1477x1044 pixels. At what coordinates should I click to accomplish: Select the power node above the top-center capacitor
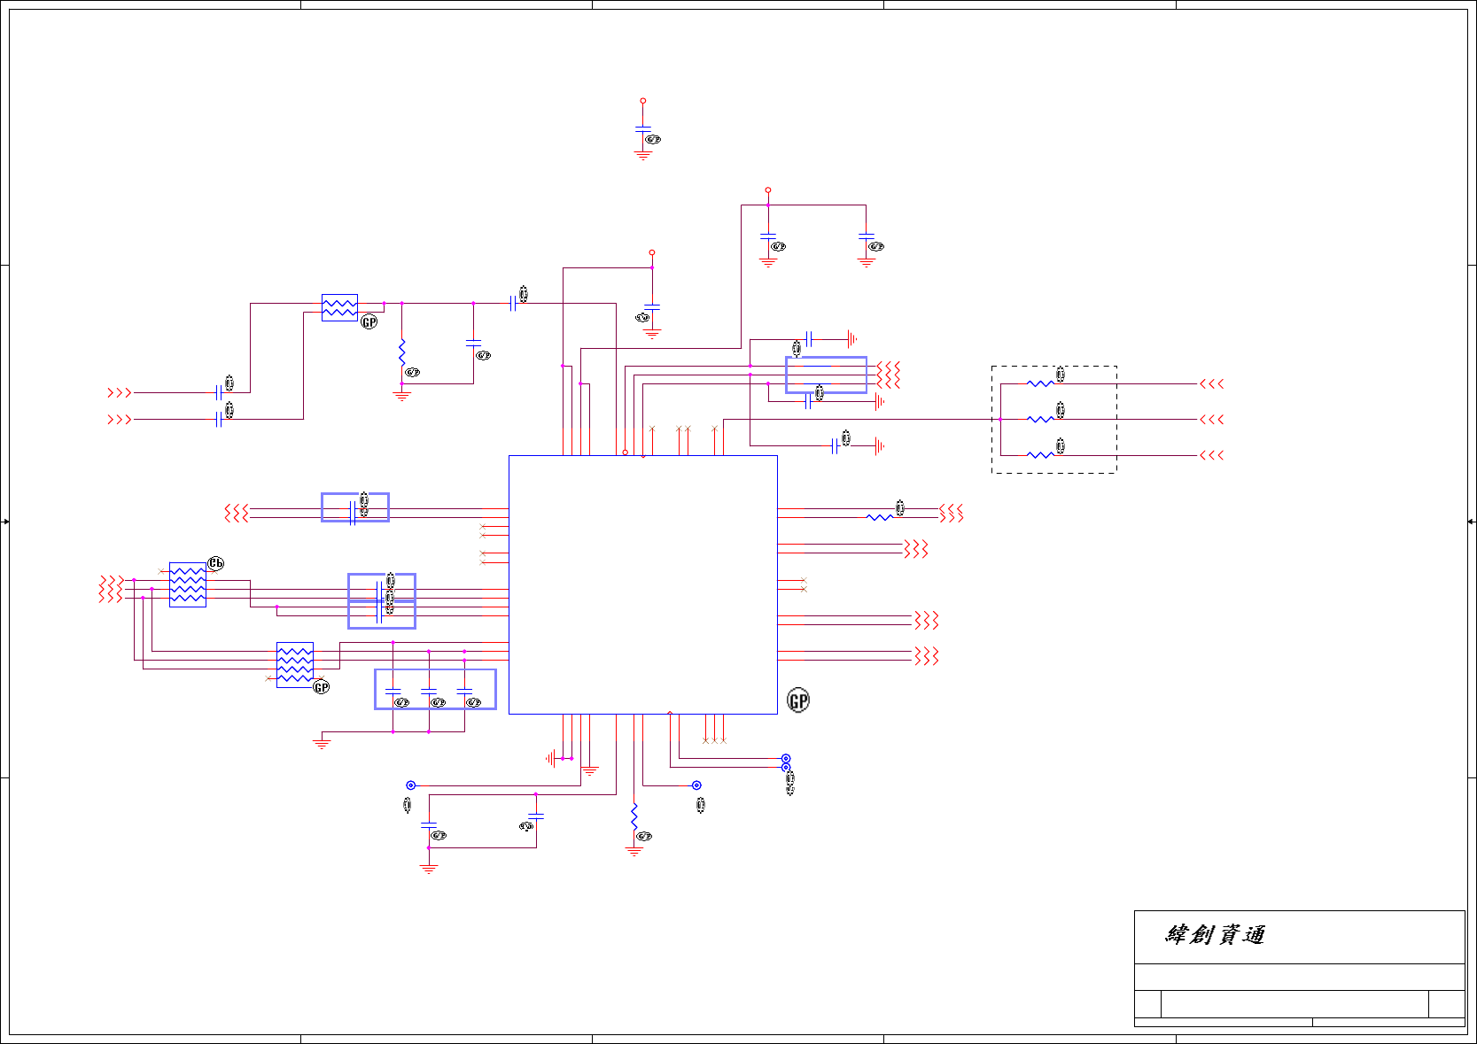[643, 101]
